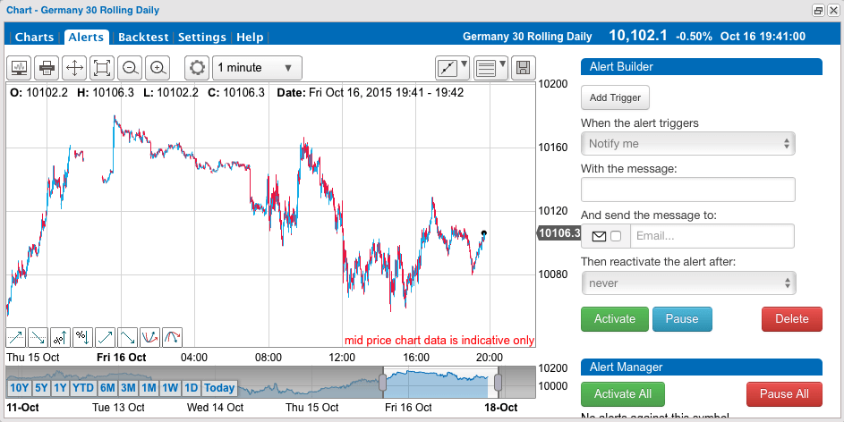Restore the chart window using title bar button
This screenshot has width=844, height=422.
[x=819, y=10]
